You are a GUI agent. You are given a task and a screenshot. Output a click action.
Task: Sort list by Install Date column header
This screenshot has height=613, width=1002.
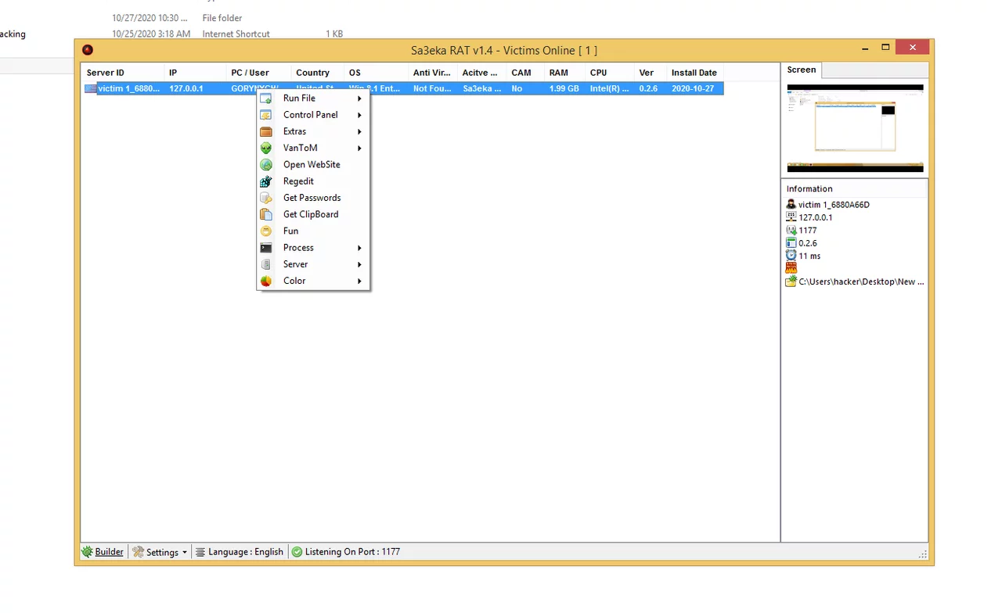(x=694, y=73)
